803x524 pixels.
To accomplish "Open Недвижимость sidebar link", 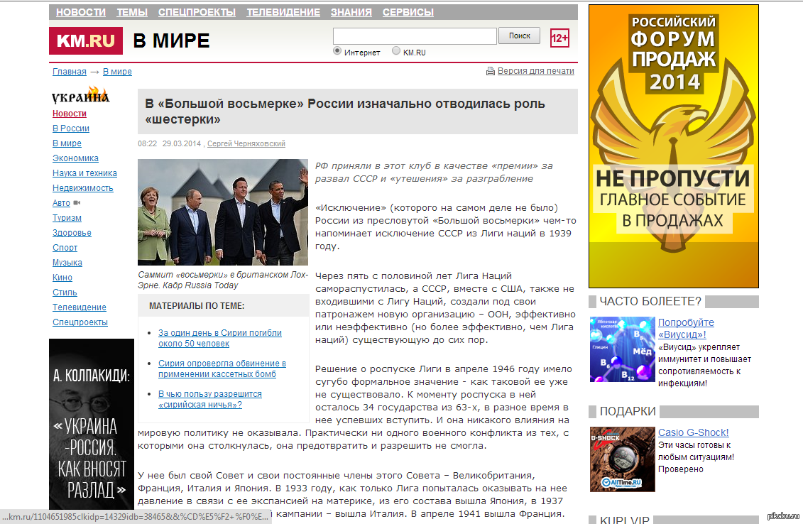I will pos(83,188).
